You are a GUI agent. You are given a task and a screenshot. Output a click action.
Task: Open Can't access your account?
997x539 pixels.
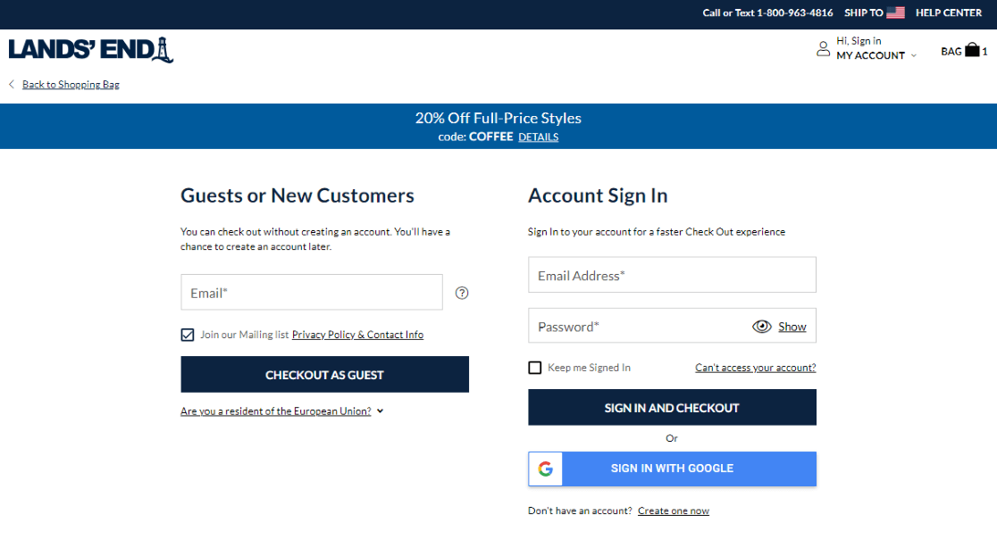(755, 367)
